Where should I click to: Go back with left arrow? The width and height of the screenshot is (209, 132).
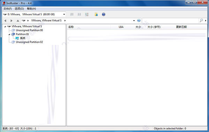pos(5,21)
